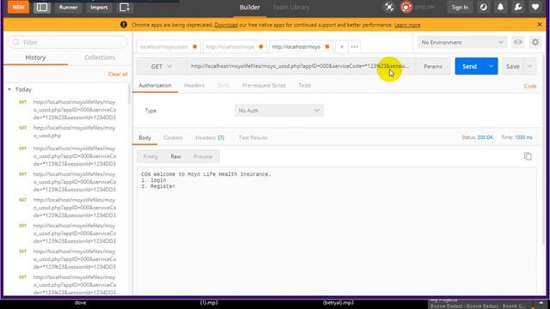Select the Authorization tab
The width and height of the screenshot is (550, 309).
[x=155, y=86]
